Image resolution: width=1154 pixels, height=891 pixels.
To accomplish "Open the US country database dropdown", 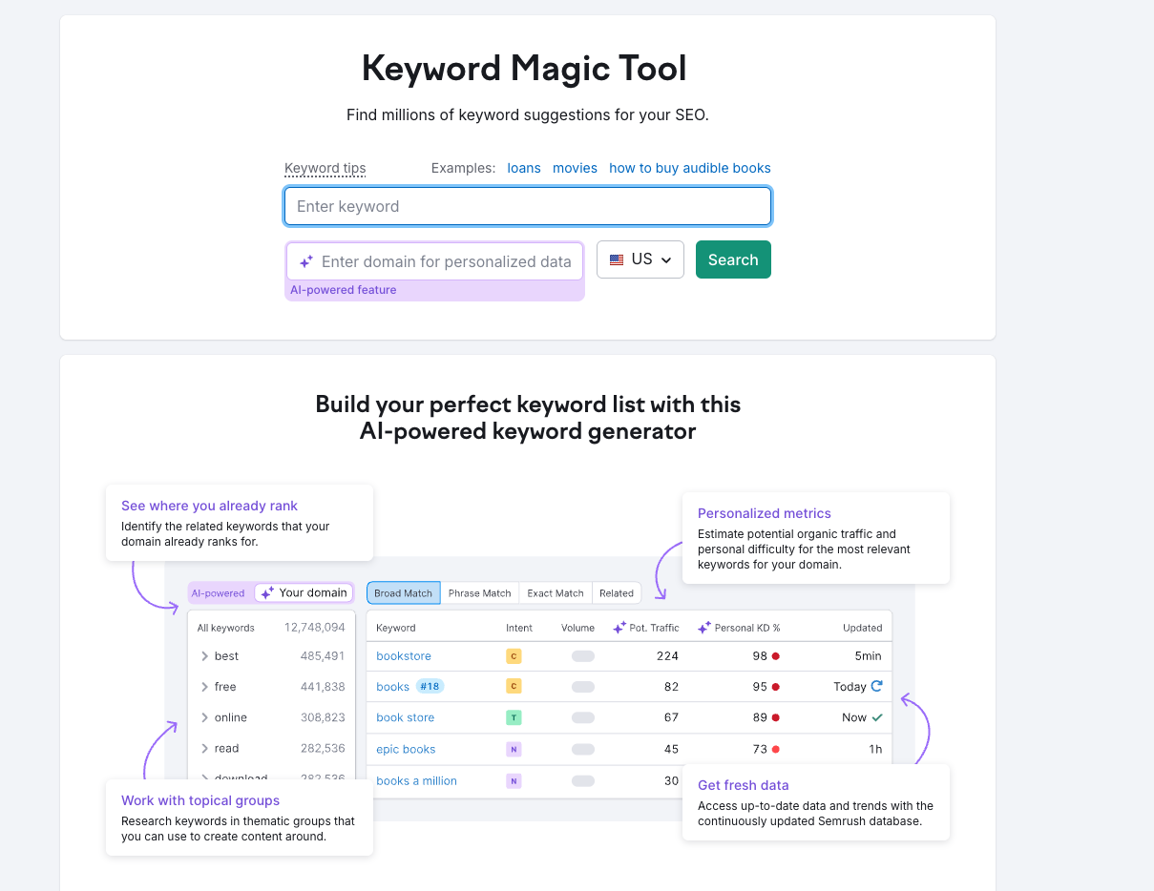I will point(640,259).
